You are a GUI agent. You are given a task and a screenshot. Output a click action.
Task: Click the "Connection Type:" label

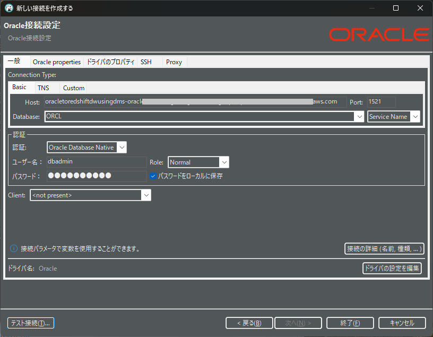(32, 75)
